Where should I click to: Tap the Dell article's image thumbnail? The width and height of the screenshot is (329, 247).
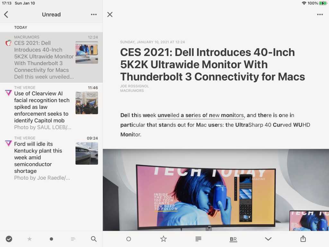(x=87, y=52)
